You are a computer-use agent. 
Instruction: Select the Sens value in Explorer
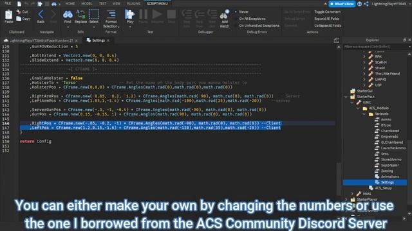[x=385, y=154]
